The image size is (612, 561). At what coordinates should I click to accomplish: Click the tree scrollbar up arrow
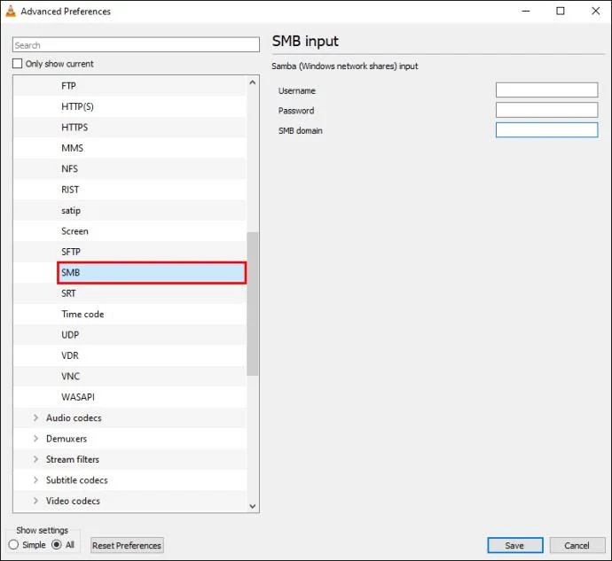click(x=253, y=82)
